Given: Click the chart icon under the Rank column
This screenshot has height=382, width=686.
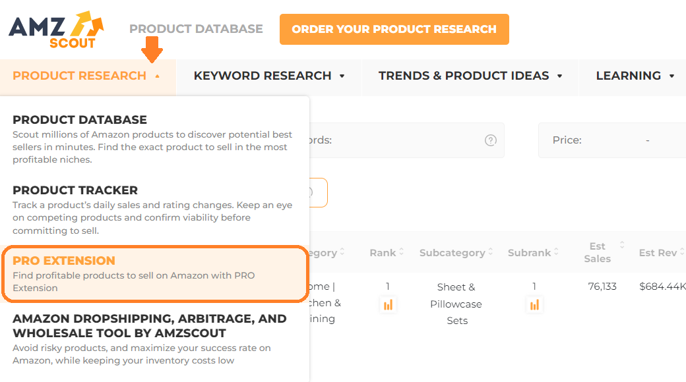Looking at the screenshot, I should [389, 304].
